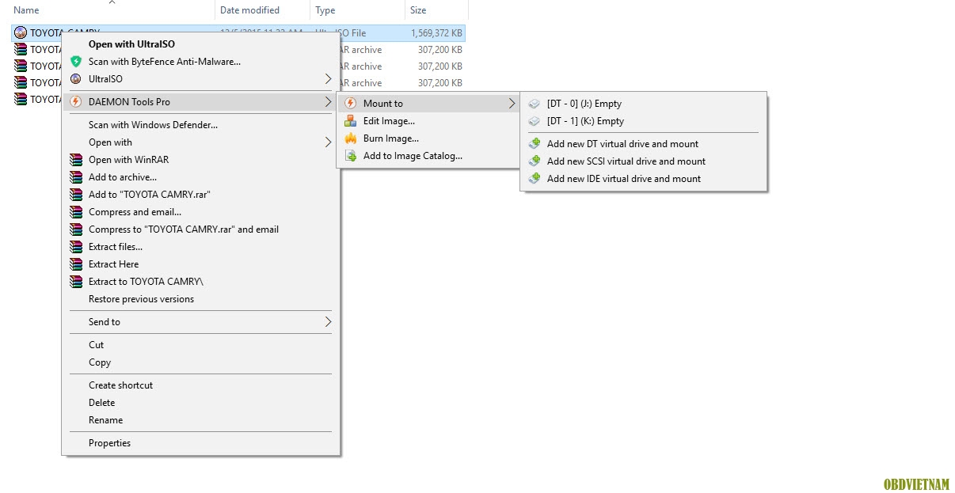The height and width of the screenshot is (493, 955).
Task: Choose Add new IDE virtual drive and mount
Action: 623,179
